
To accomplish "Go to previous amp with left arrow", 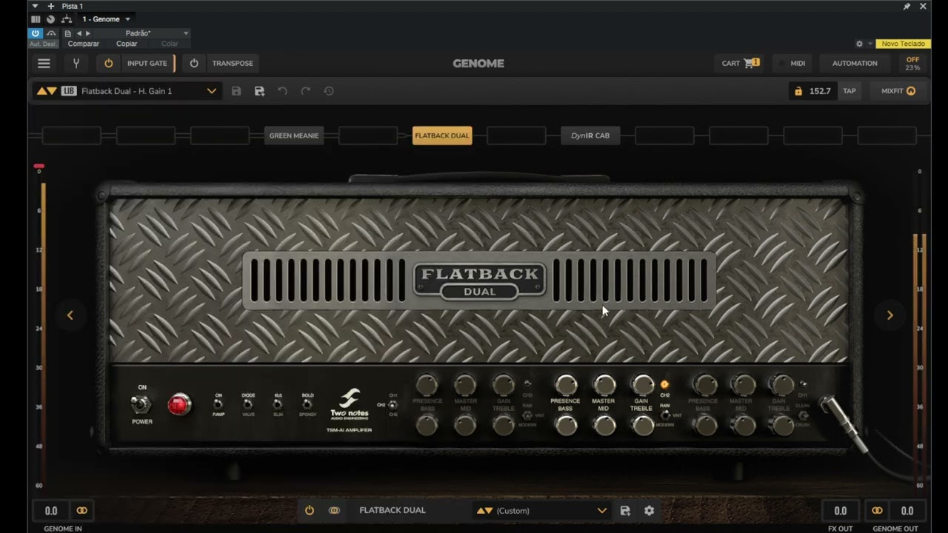I will (x=70, y=315).
